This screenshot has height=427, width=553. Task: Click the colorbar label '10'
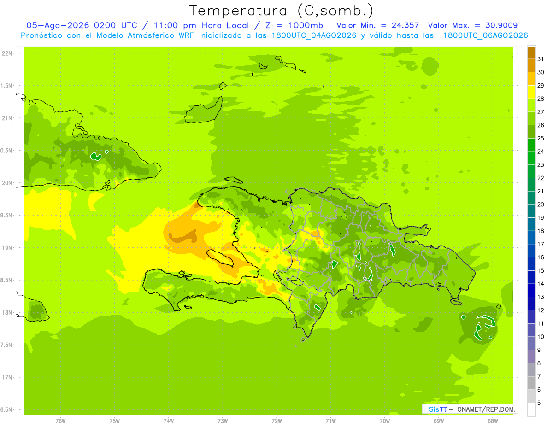click(x=541, y=337)
